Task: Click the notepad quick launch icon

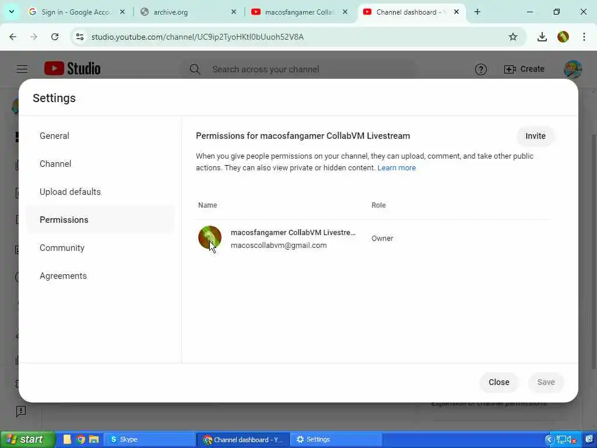Action: tap(68, 440)
